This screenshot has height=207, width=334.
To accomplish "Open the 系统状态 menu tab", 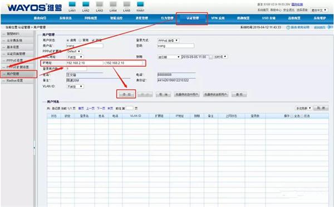I will point(65,18).
